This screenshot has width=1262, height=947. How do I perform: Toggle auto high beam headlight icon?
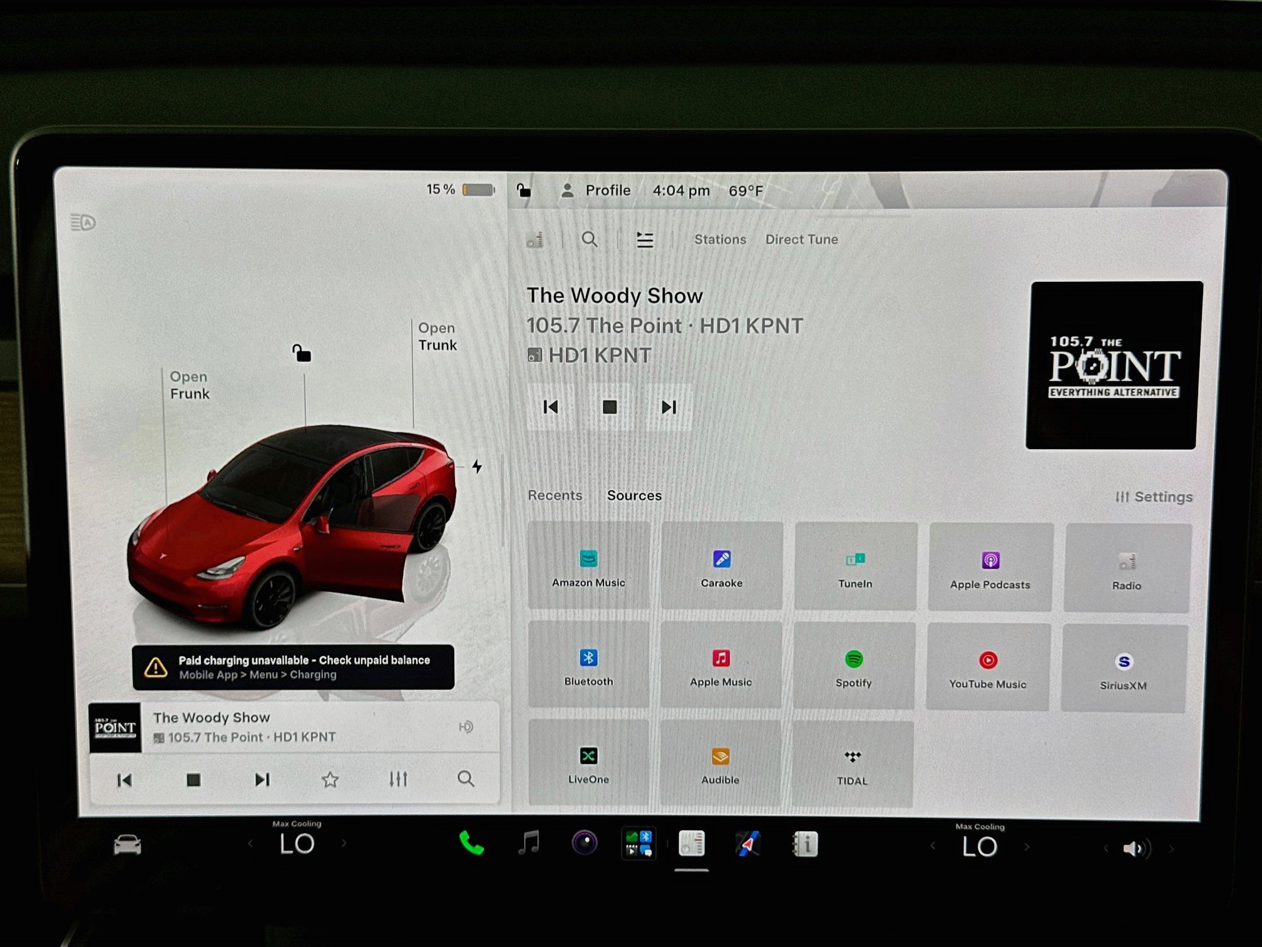point(83,222)
